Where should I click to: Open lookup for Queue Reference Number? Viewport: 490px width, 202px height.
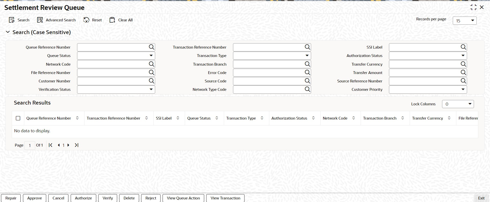[152, 47]
